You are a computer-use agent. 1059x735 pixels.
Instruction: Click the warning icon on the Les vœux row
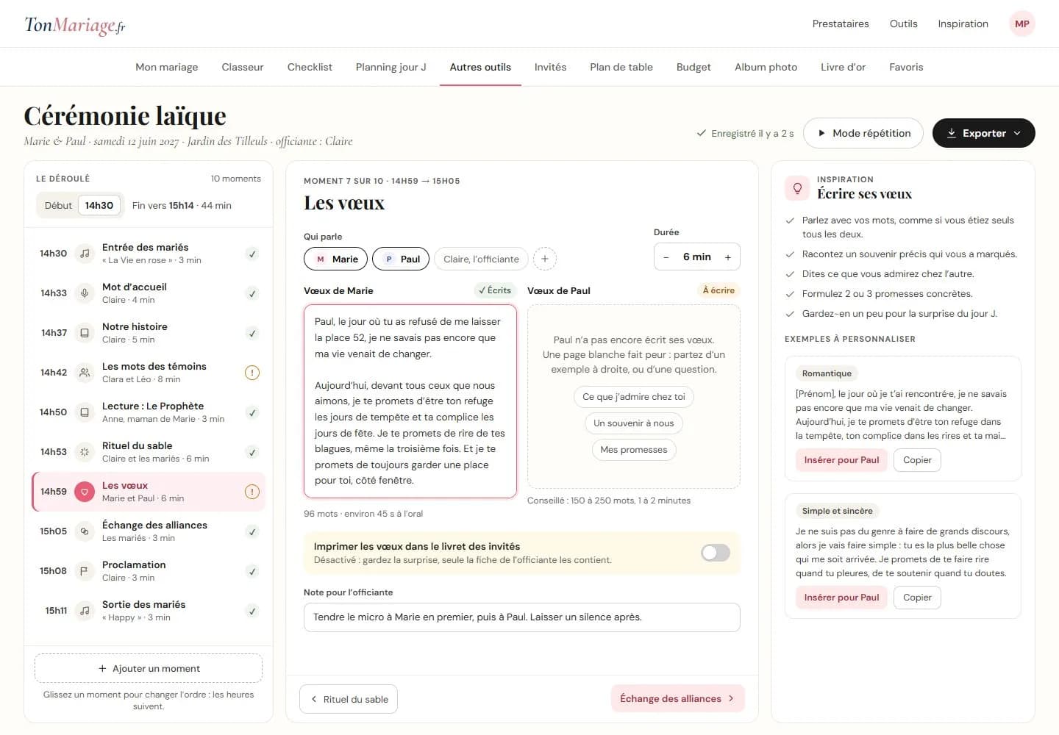pyautogui.click(x=252, y=492)
